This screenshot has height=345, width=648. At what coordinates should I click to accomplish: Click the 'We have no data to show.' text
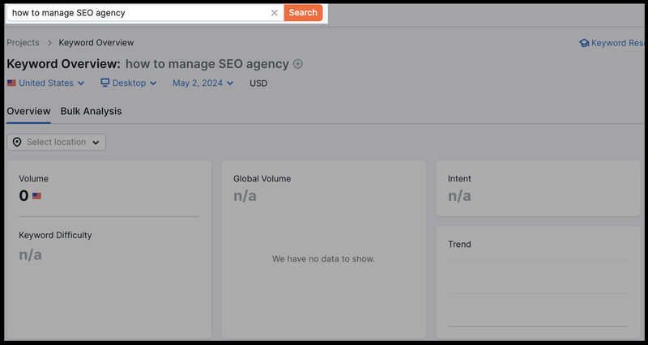click(323, 259)
